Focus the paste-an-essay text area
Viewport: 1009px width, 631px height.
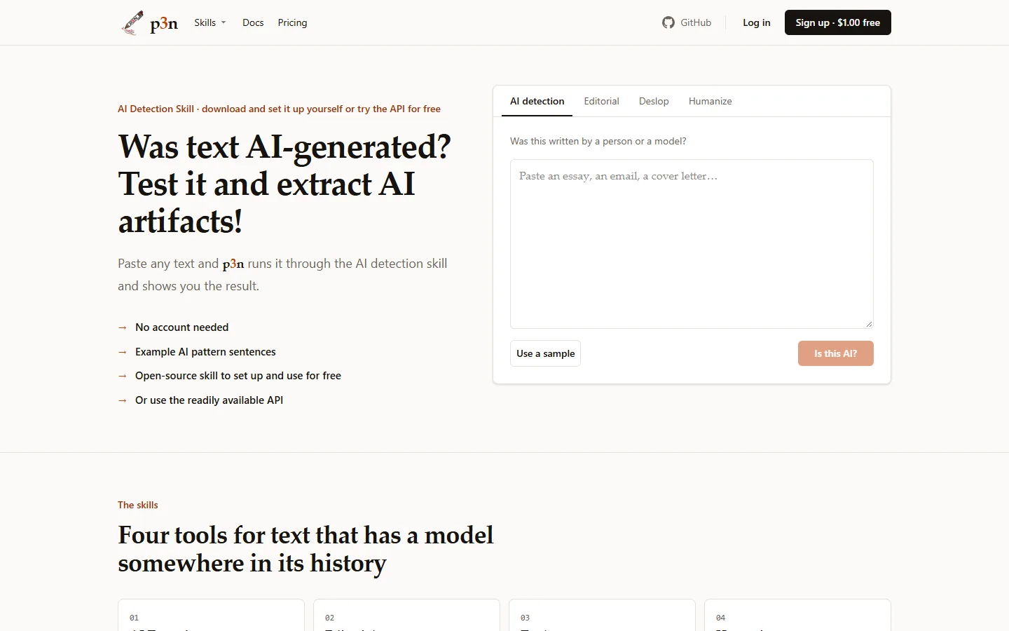[x=692, y=244]
